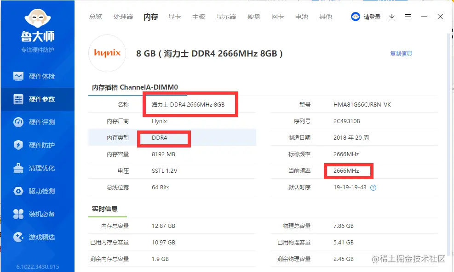Click the Hynix brand logo
The width and height of the screenshot is (454, 272).
107,53
